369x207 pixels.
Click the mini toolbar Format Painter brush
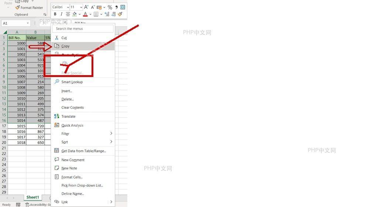point(120,14)
